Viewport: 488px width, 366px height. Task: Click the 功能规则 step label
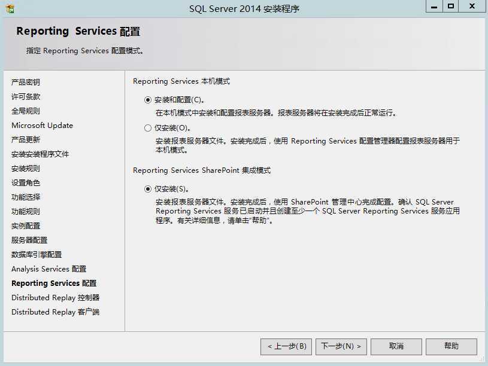(x=26, y=212)
